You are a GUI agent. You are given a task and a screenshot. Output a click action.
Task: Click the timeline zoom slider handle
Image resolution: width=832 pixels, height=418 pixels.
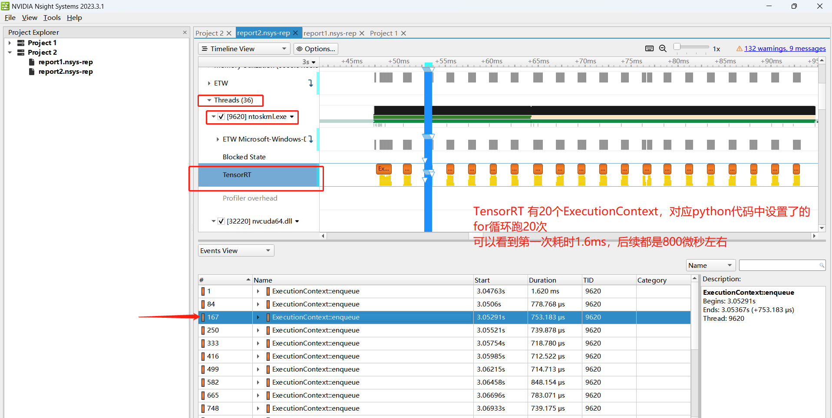pyautogui.click(x=677, y=47)
